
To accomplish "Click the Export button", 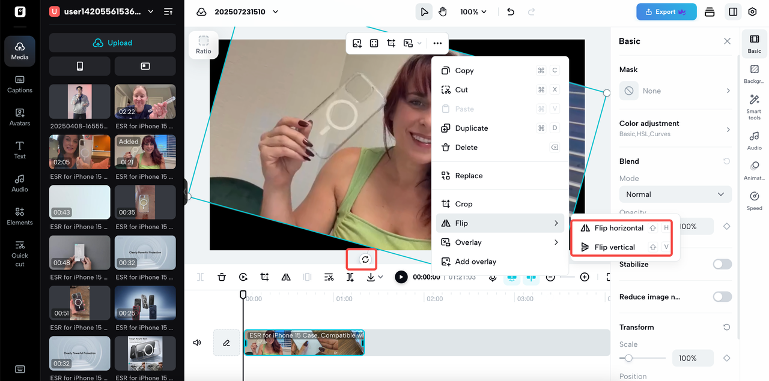I will [666, 11].
